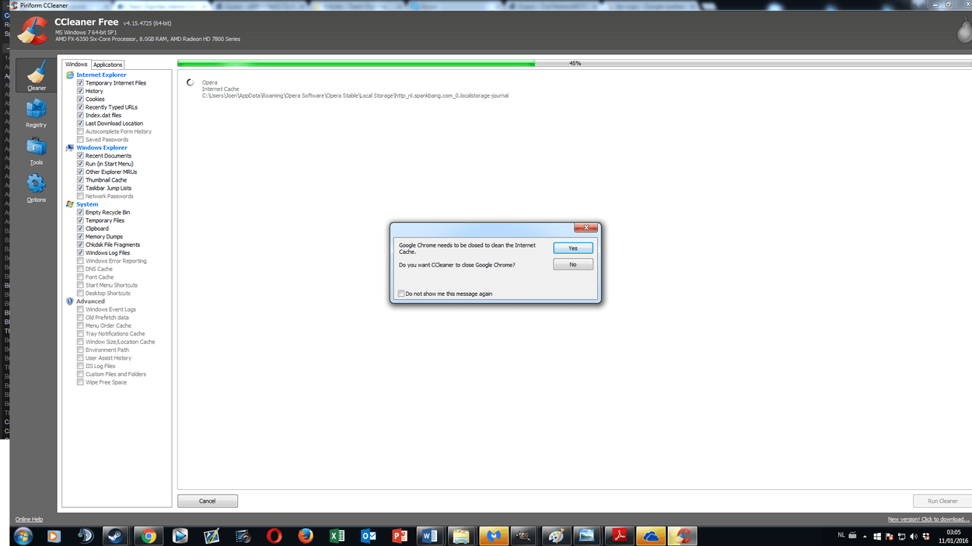The image size is (972, 546).
Task: Toggle Thumbnail Cache checkbox
Action: click(x=80, y=180)
